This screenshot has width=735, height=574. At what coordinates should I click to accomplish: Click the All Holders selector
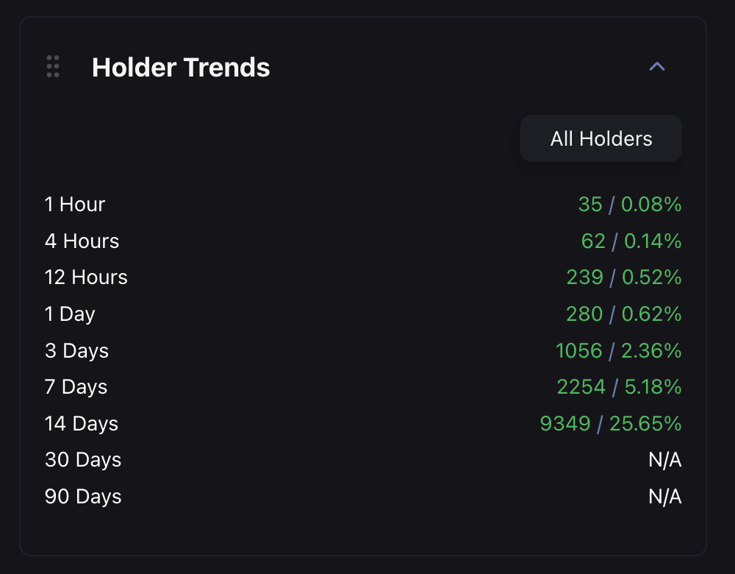600,138
